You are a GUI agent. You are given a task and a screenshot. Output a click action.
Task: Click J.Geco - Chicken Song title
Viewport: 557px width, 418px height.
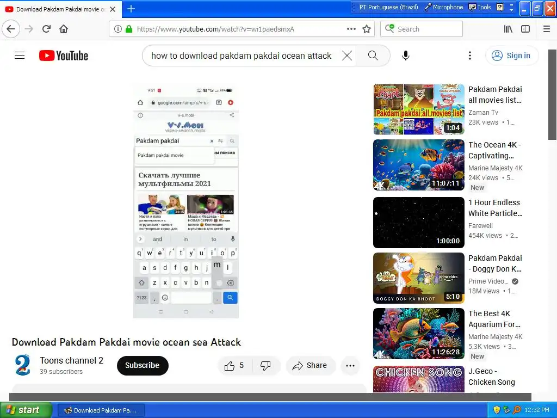click(492, 377)
